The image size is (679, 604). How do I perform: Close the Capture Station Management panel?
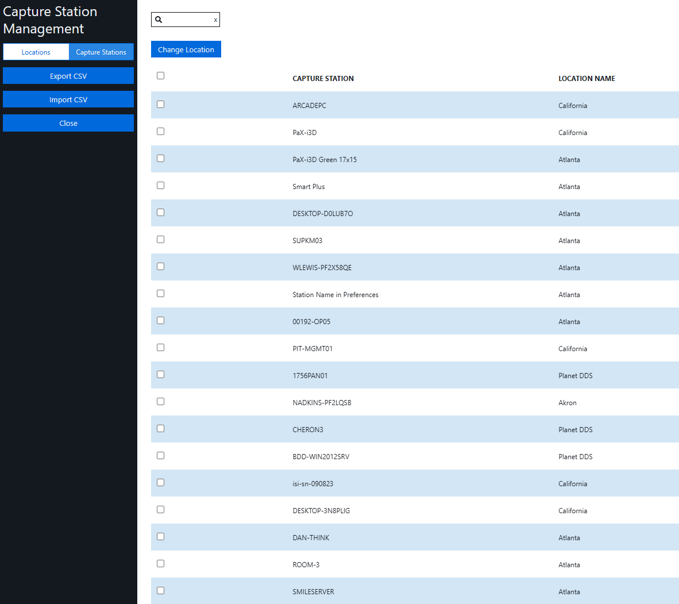pos(68,123)
